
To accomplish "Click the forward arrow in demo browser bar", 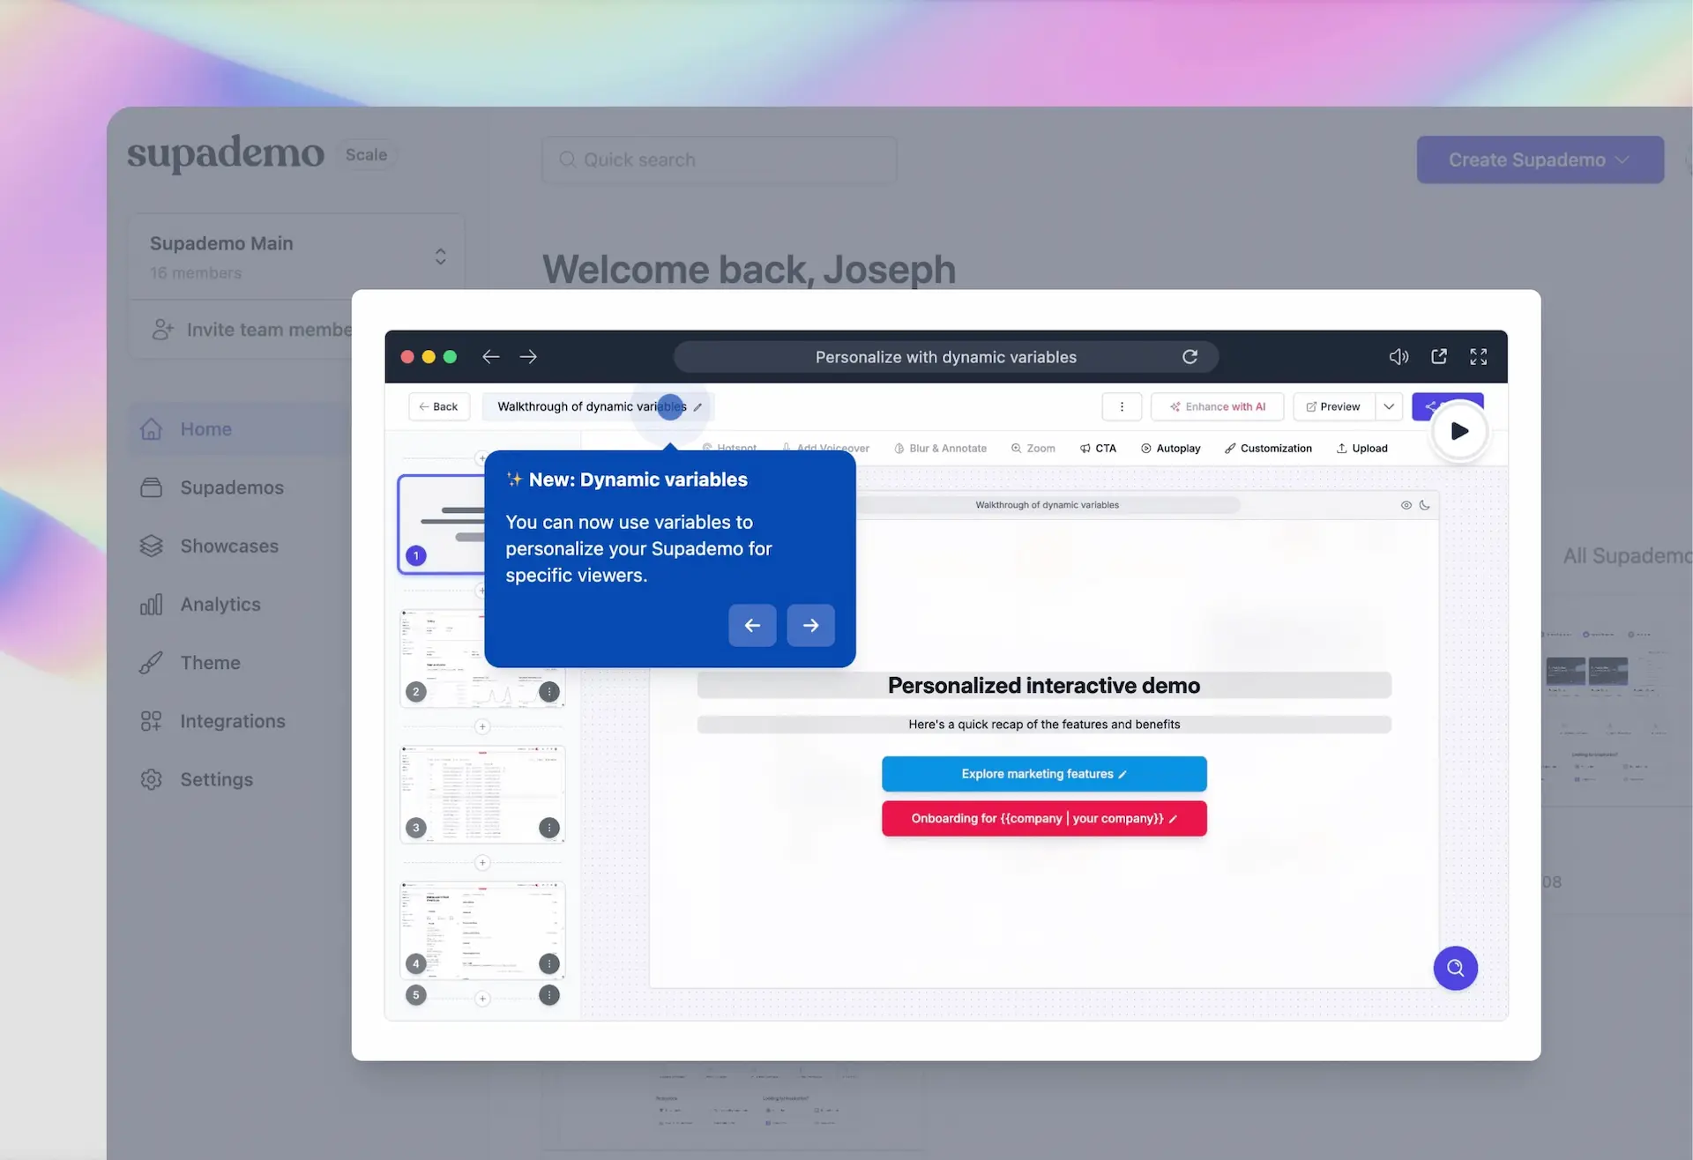I will tap(528, 357).
